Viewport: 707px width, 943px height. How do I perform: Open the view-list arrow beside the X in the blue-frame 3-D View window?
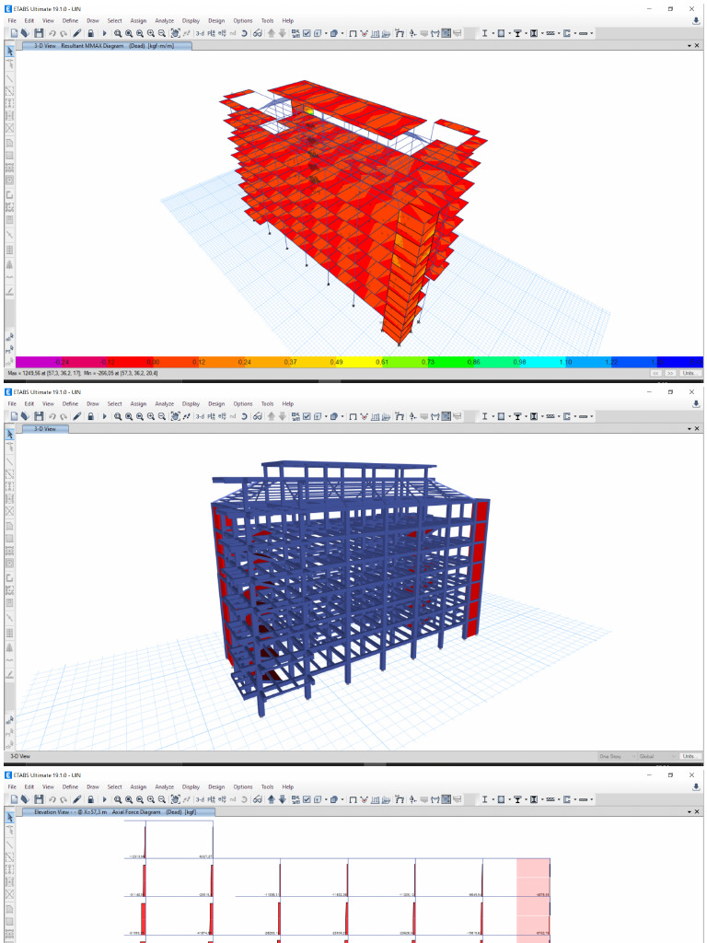[x=689, y=429]
